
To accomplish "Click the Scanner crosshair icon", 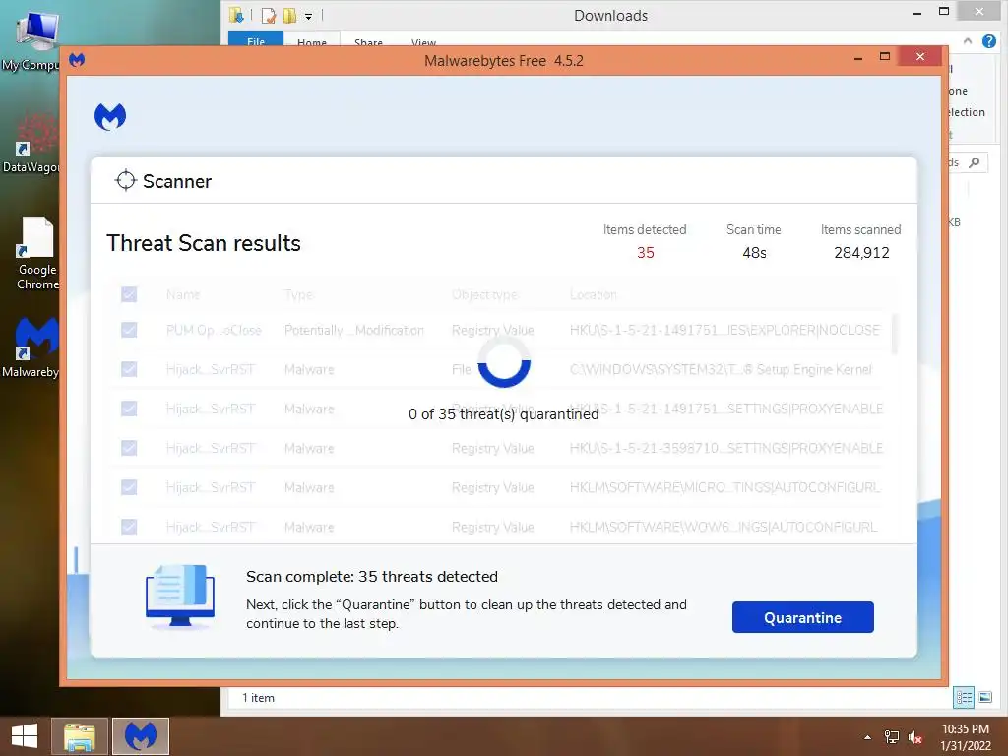I will coord(125,181).
